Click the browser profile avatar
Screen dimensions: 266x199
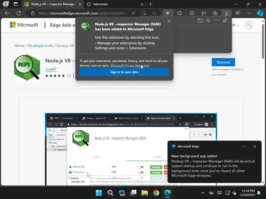[6, 4]
